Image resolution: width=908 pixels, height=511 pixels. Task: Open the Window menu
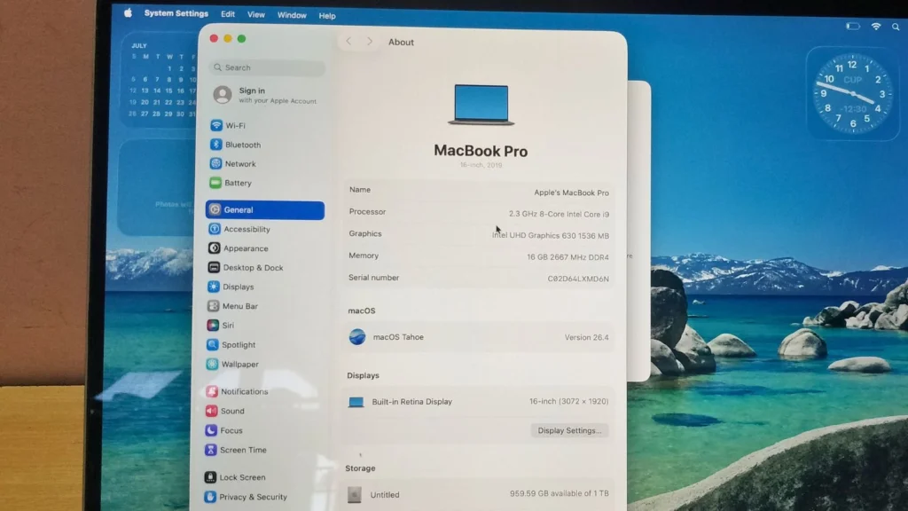tap(292, 16)
